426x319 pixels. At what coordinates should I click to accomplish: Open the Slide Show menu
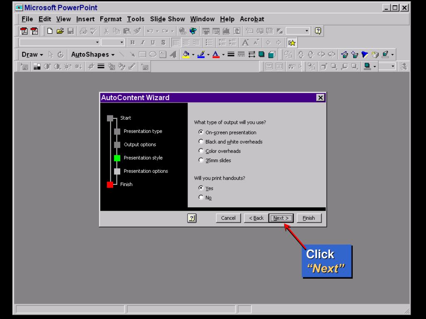[167, 19]
